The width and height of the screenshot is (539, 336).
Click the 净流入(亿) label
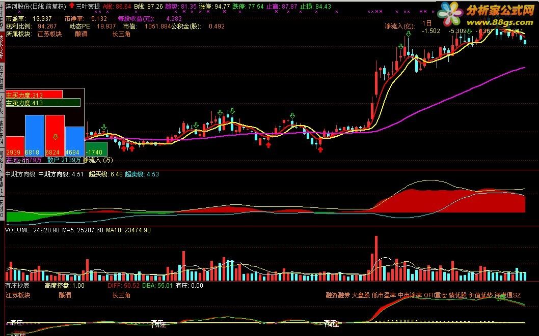click(400, 26)
